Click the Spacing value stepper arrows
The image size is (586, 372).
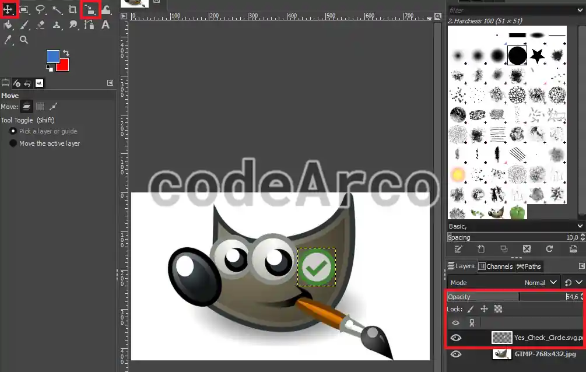pyautogui.click(x=583, y=237)
